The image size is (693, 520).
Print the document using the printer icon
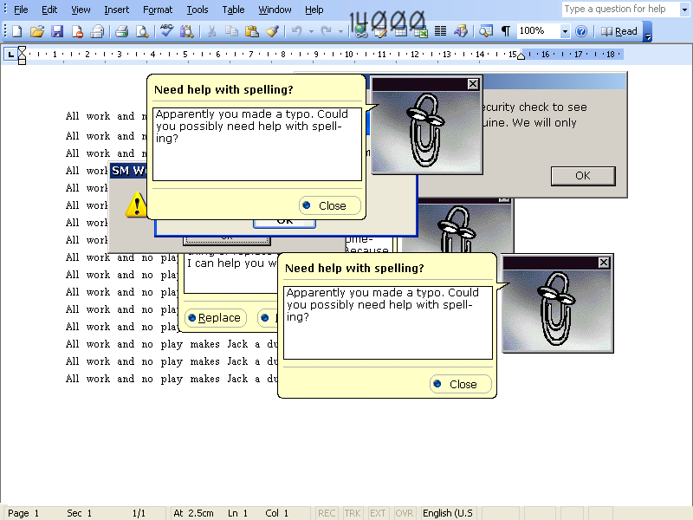coord(121,31)
